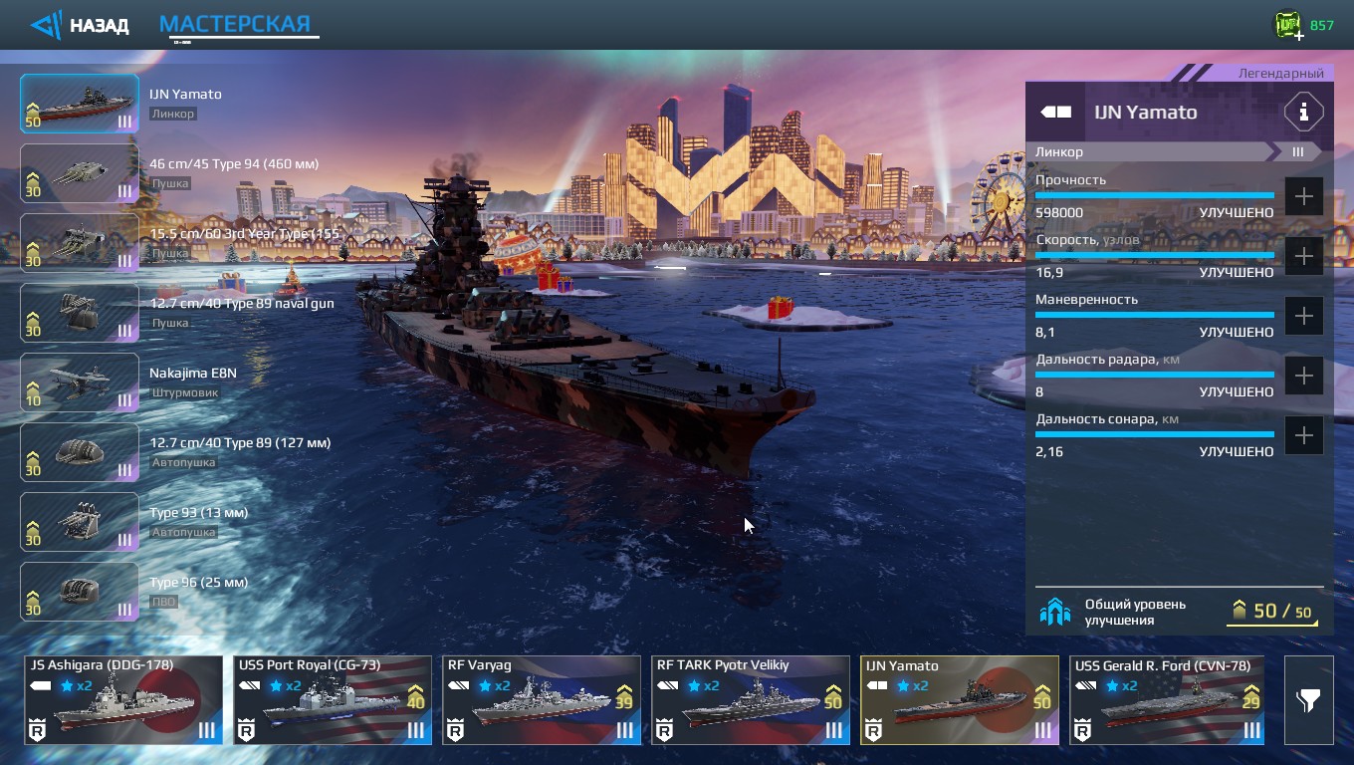Click the star x2 icon on RF Varyag card
The image size is (1354, 765).
pyautogui.click(x=494, y=686)
